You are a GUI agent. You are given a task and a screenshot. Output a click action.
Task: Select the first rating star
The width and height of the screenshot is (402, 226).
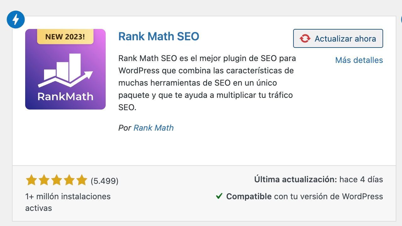[x=31, y=180]
